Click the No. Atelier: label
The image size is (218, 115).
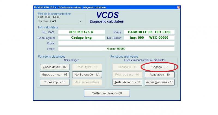(x=114, y=38)
